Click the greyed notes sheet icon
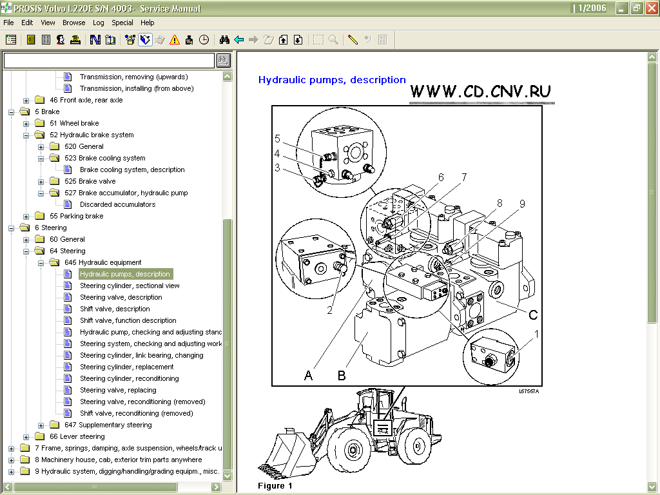The height and width of the screenshot is (495, 660). [x=383, y=40]
